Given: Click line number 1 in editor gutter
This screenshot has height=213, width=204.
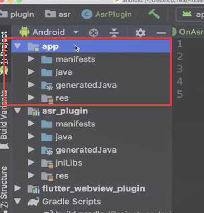Looking at the screenshot, I should coord(179,44).
